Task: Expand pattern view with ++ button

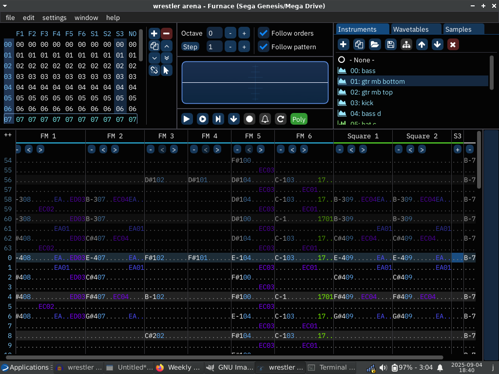Action: [x=8, y=136]
